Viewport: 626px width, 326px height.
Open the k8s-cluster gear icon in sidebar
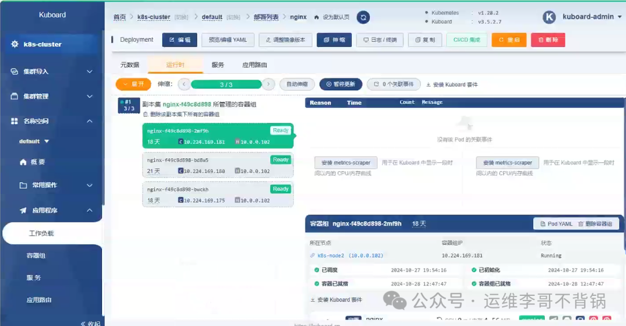click(14, 44)
